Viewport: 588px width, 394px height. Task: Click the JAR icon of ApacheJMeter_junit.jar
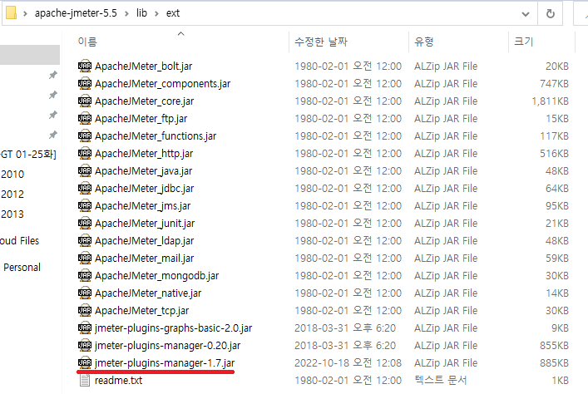tap(85, 223)
